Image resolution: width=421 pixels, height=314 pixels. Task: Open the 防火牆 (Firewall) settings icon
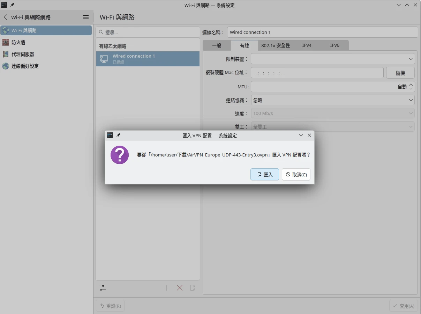[x=6, y=42]
